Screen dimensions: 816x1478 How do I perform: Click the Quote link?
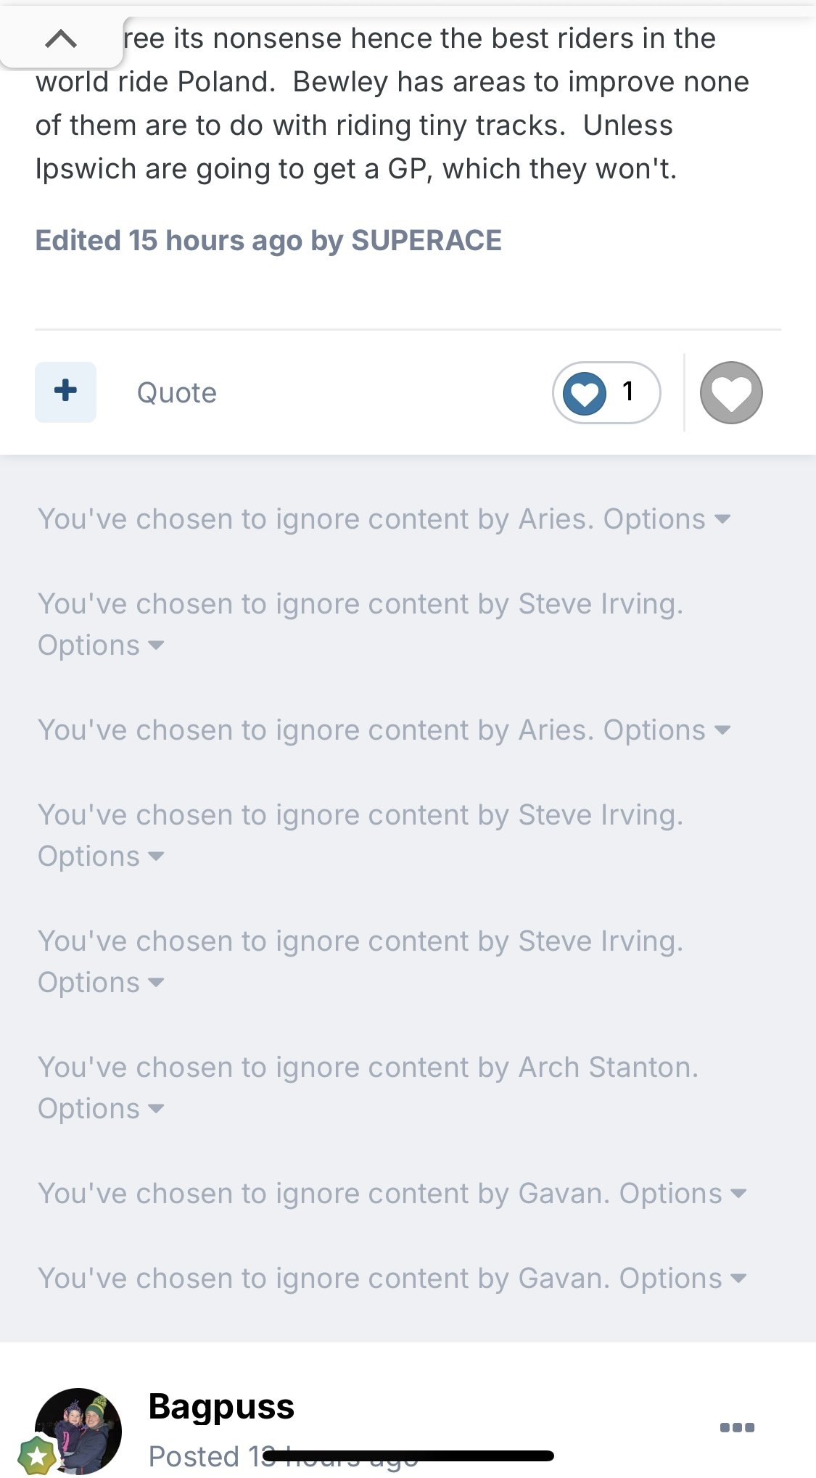click(176, 393)
